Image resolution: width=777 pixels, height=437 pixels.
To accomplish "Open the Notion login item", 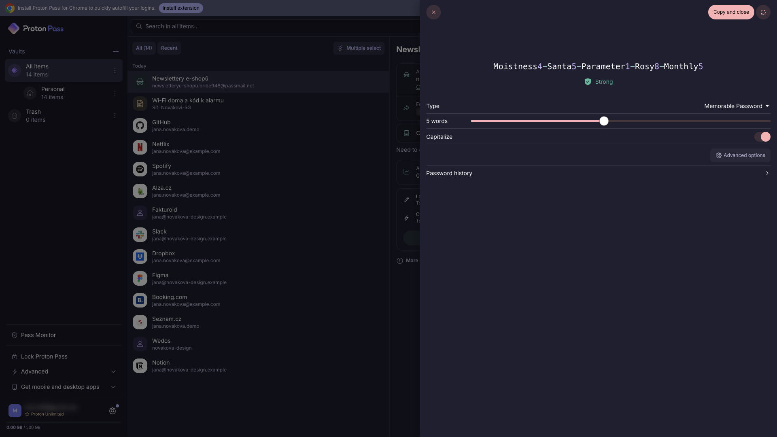I will pos(258,366).
